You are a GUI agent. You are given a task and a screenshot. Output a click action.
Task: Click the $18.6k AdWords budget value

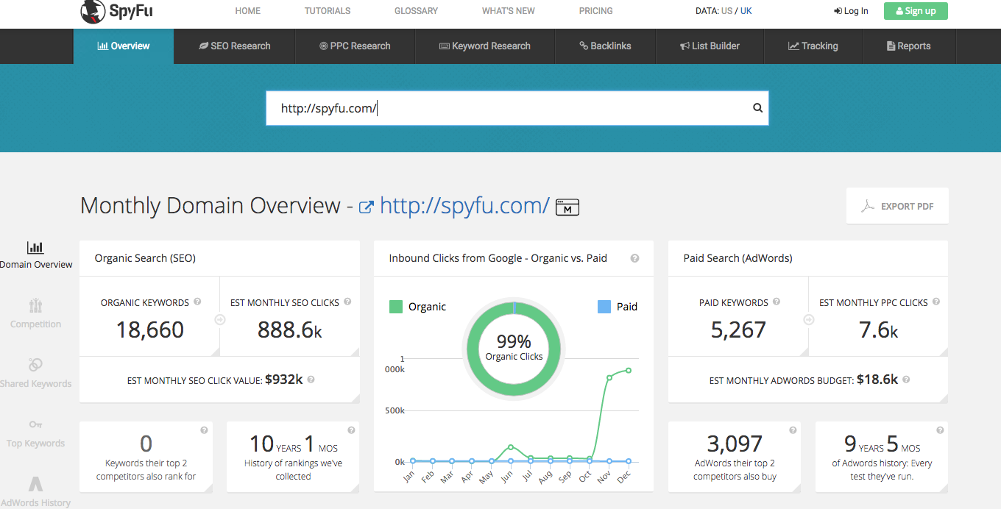[877, 380]
